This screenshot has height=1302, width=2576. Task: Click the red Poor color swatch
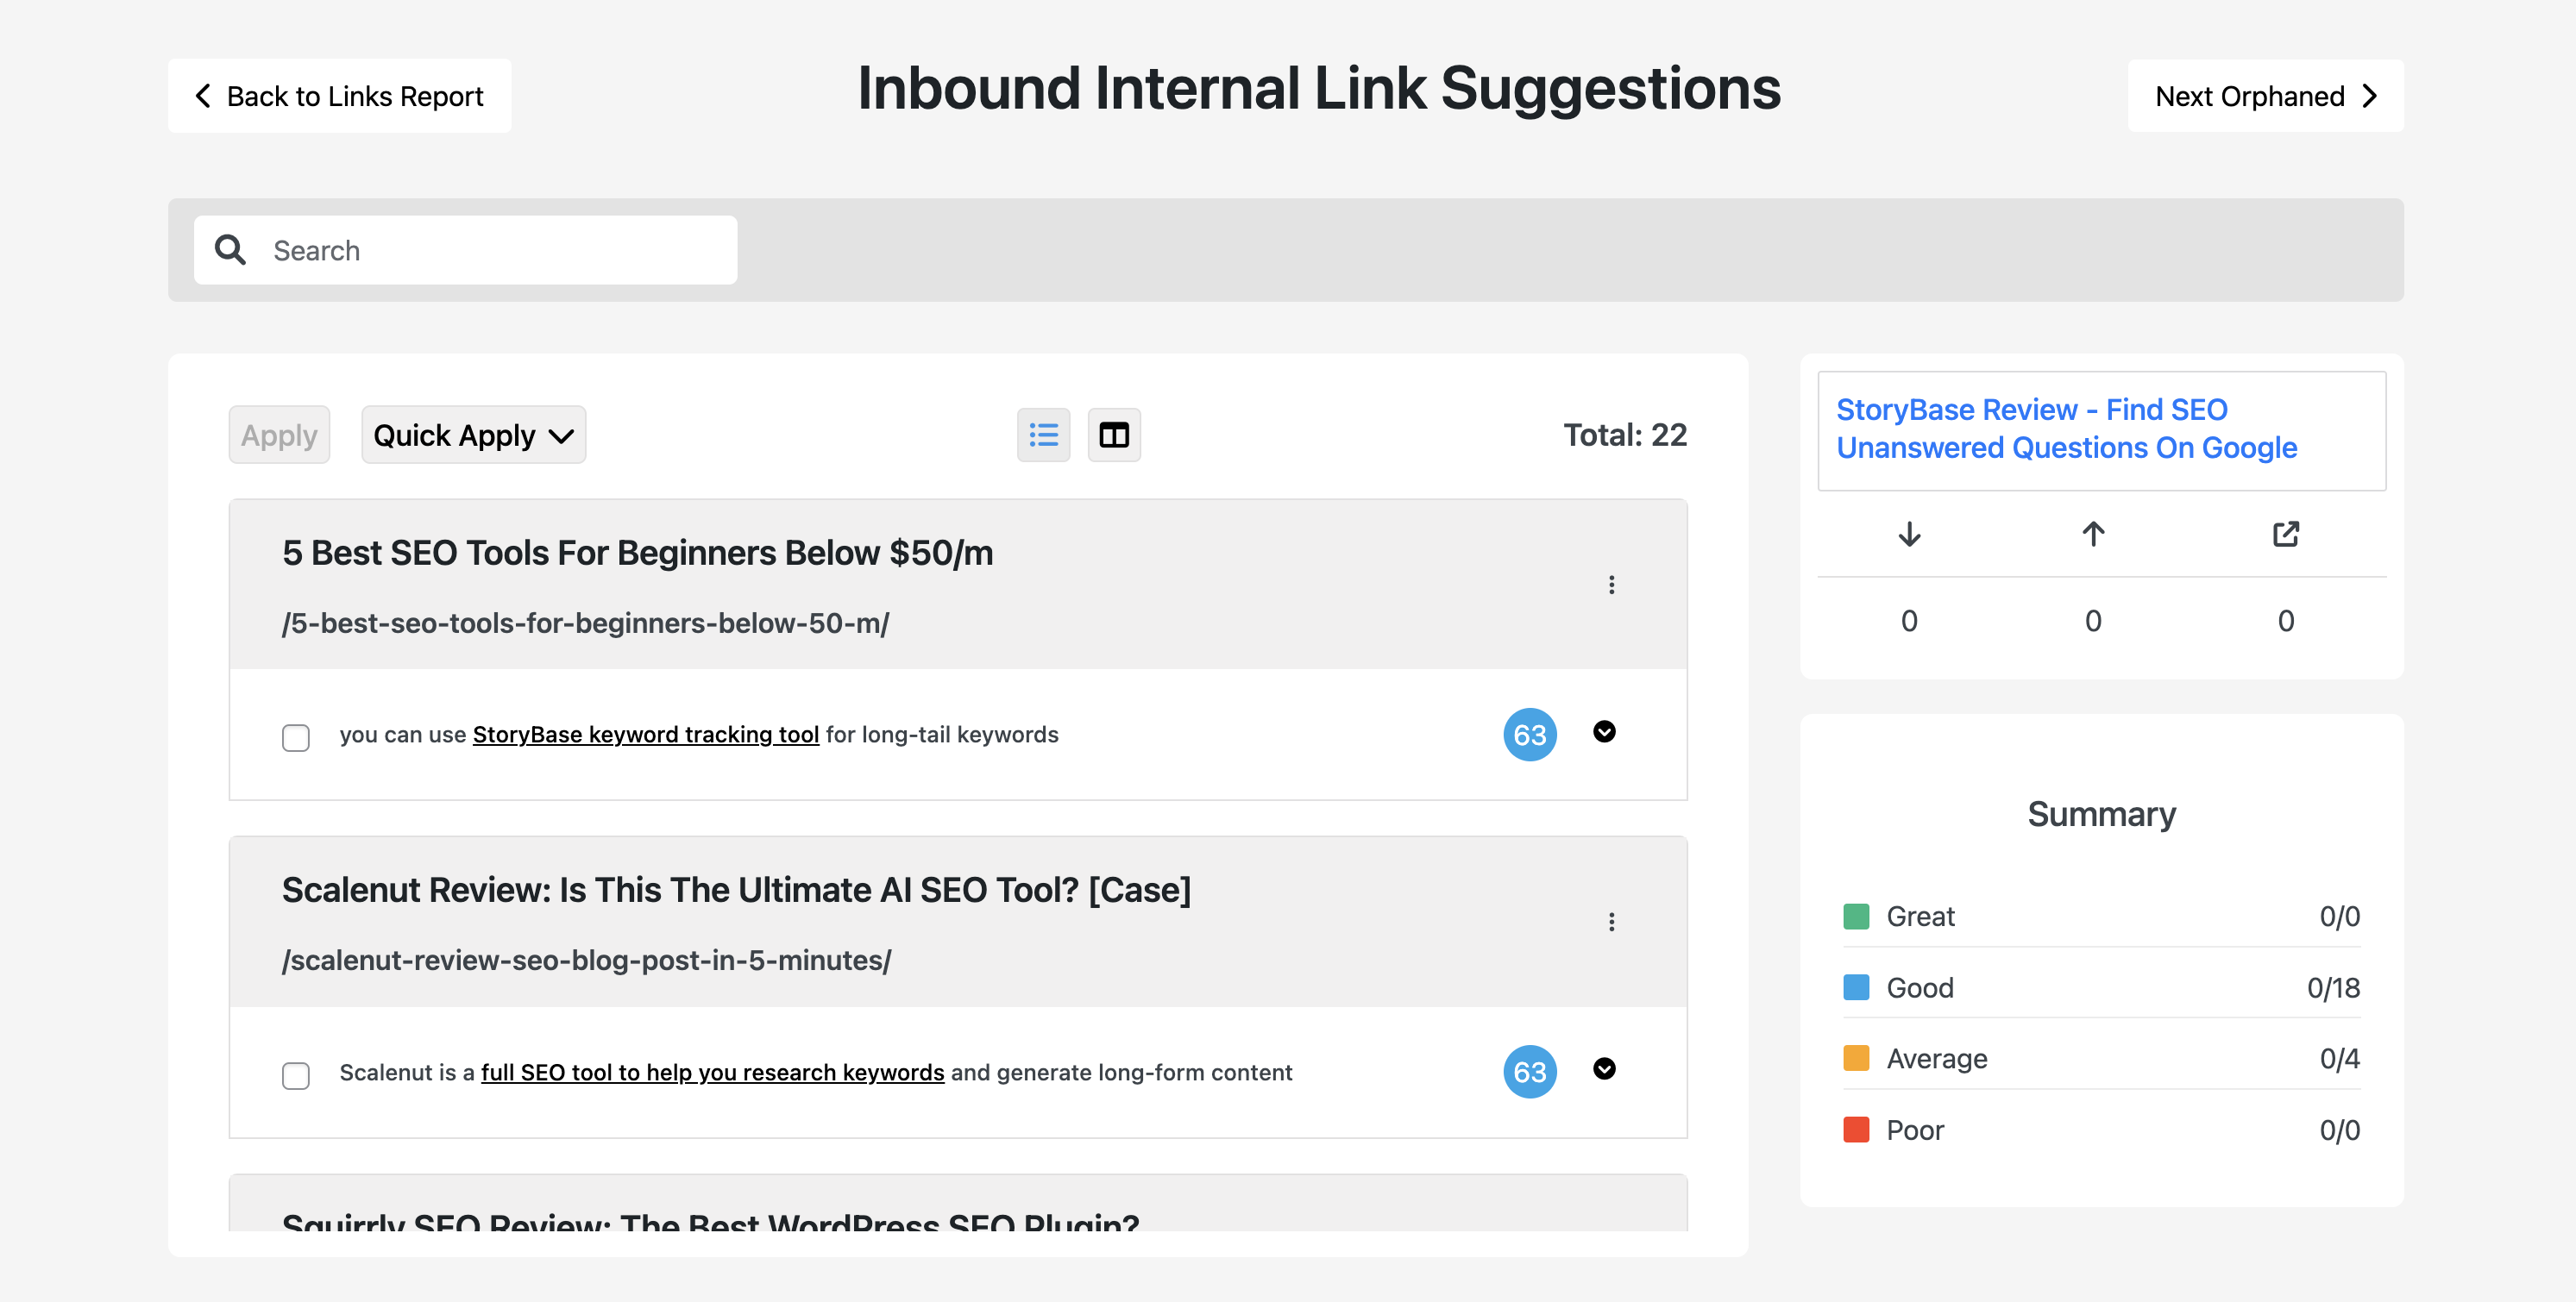[x=1856, y=1130]
